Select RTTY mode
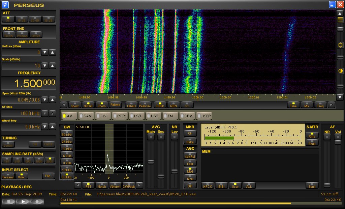The height and width of the screenshot is (209, 345). [120, 116]
